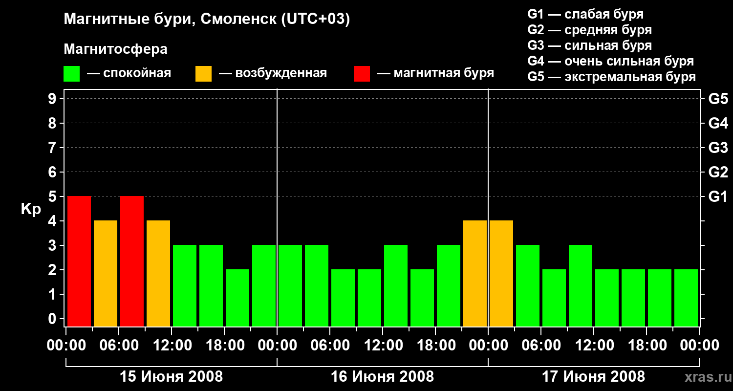733x391 pixels.
Task: Click the red bar starting 00:00 on 15 Июня
Action: pos(79,261)
